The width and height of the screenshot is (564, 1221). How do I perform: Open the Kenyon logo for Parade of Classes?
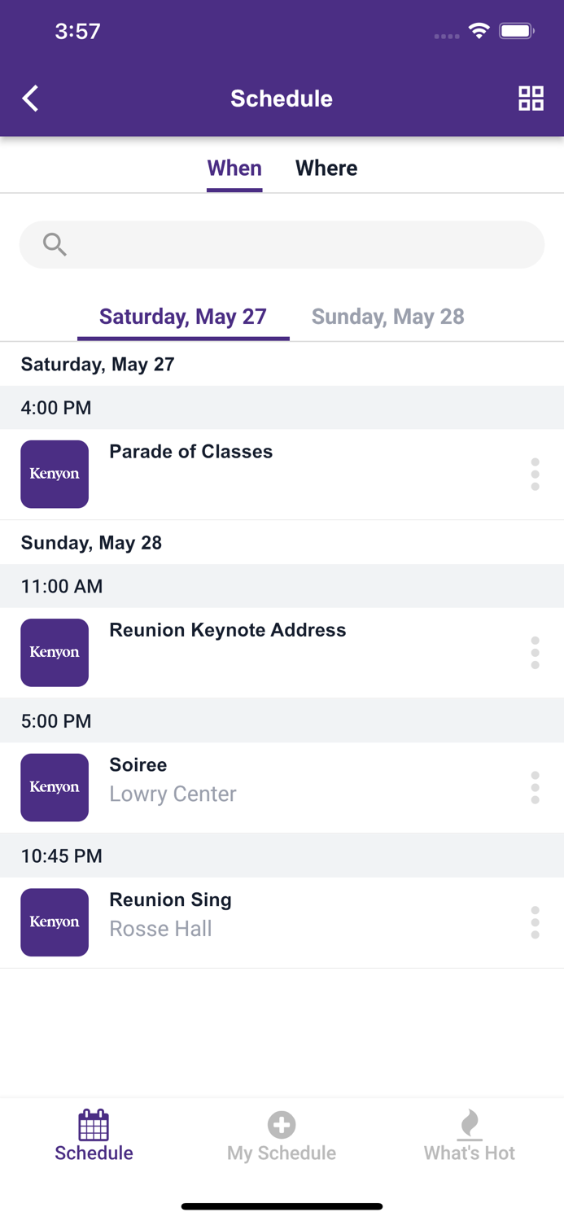(55, 474)
